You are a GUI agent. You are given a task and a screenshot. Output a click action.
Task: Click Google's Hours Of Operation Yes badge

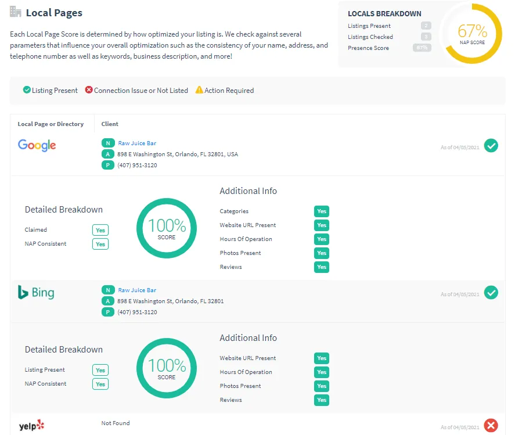pyautogui.click(x=322, y=239)
